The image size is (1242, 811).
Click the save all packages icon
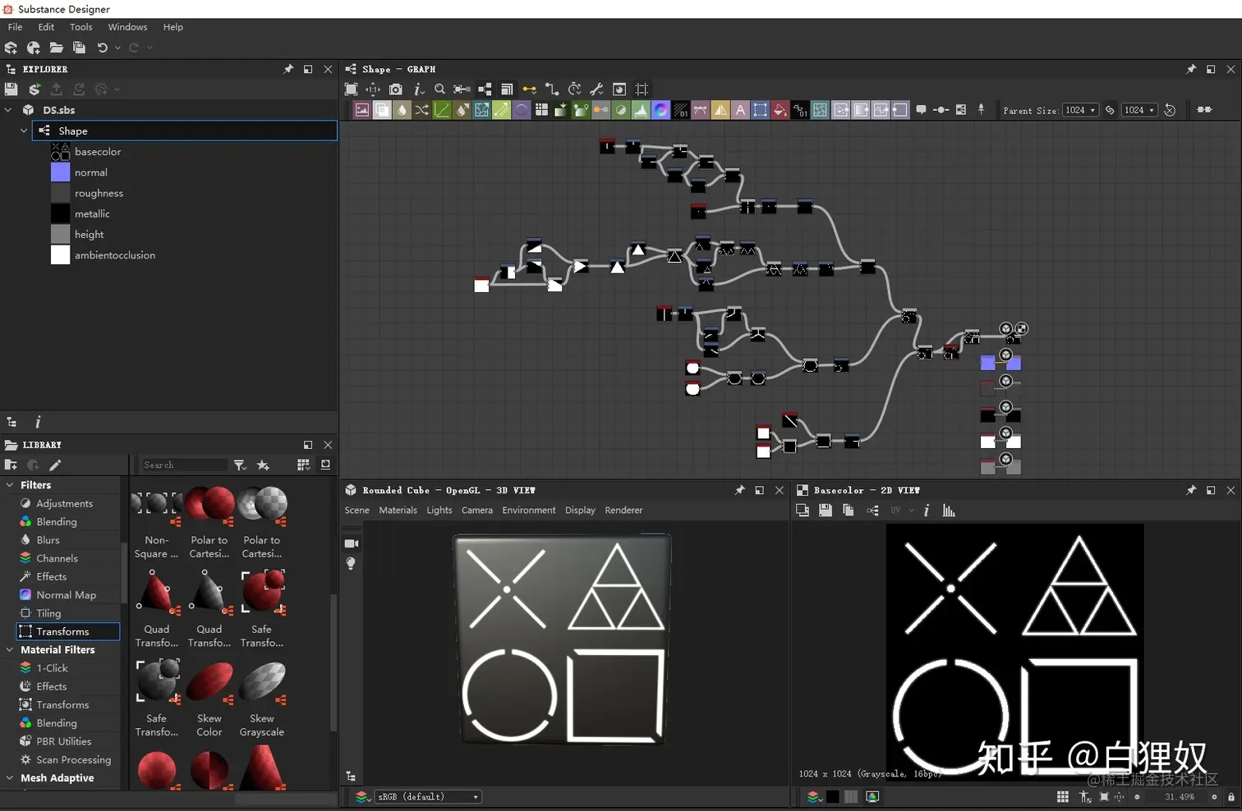coord(79,48)
